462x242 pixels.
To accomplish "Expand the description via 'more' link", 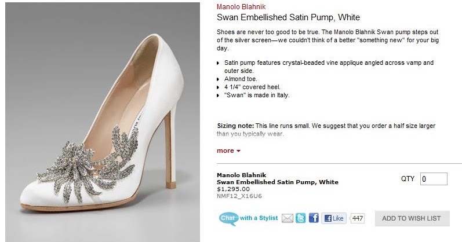I will click(x=225, y=151).
